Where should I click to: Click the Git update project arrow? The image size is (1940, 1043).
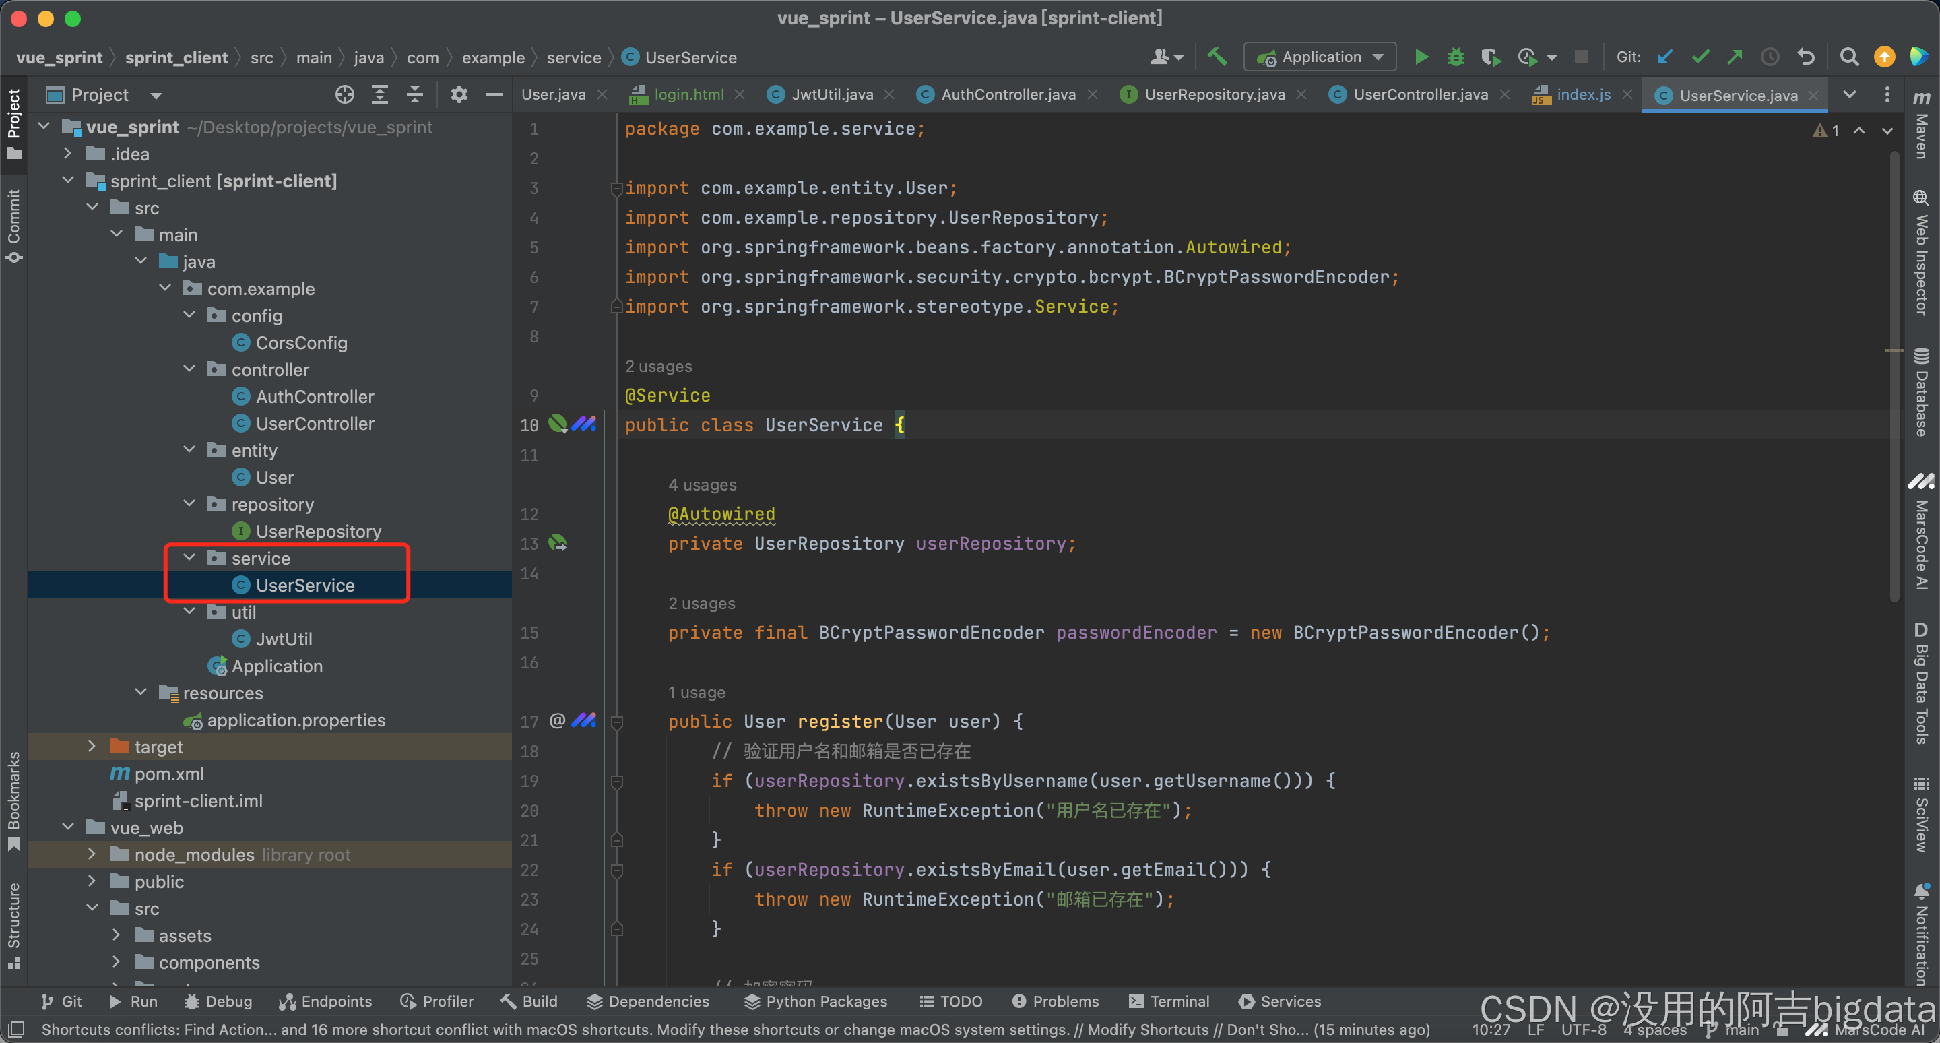click(x=1665, y=57)
